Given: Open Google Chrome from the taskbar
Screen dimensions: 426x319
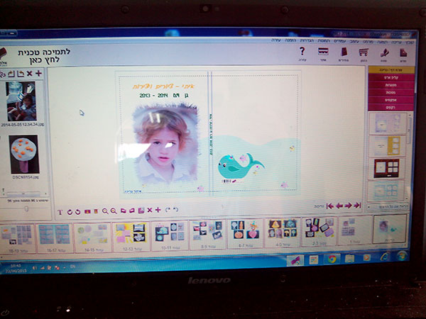Looking at the screenshot, I should point(332,259).
